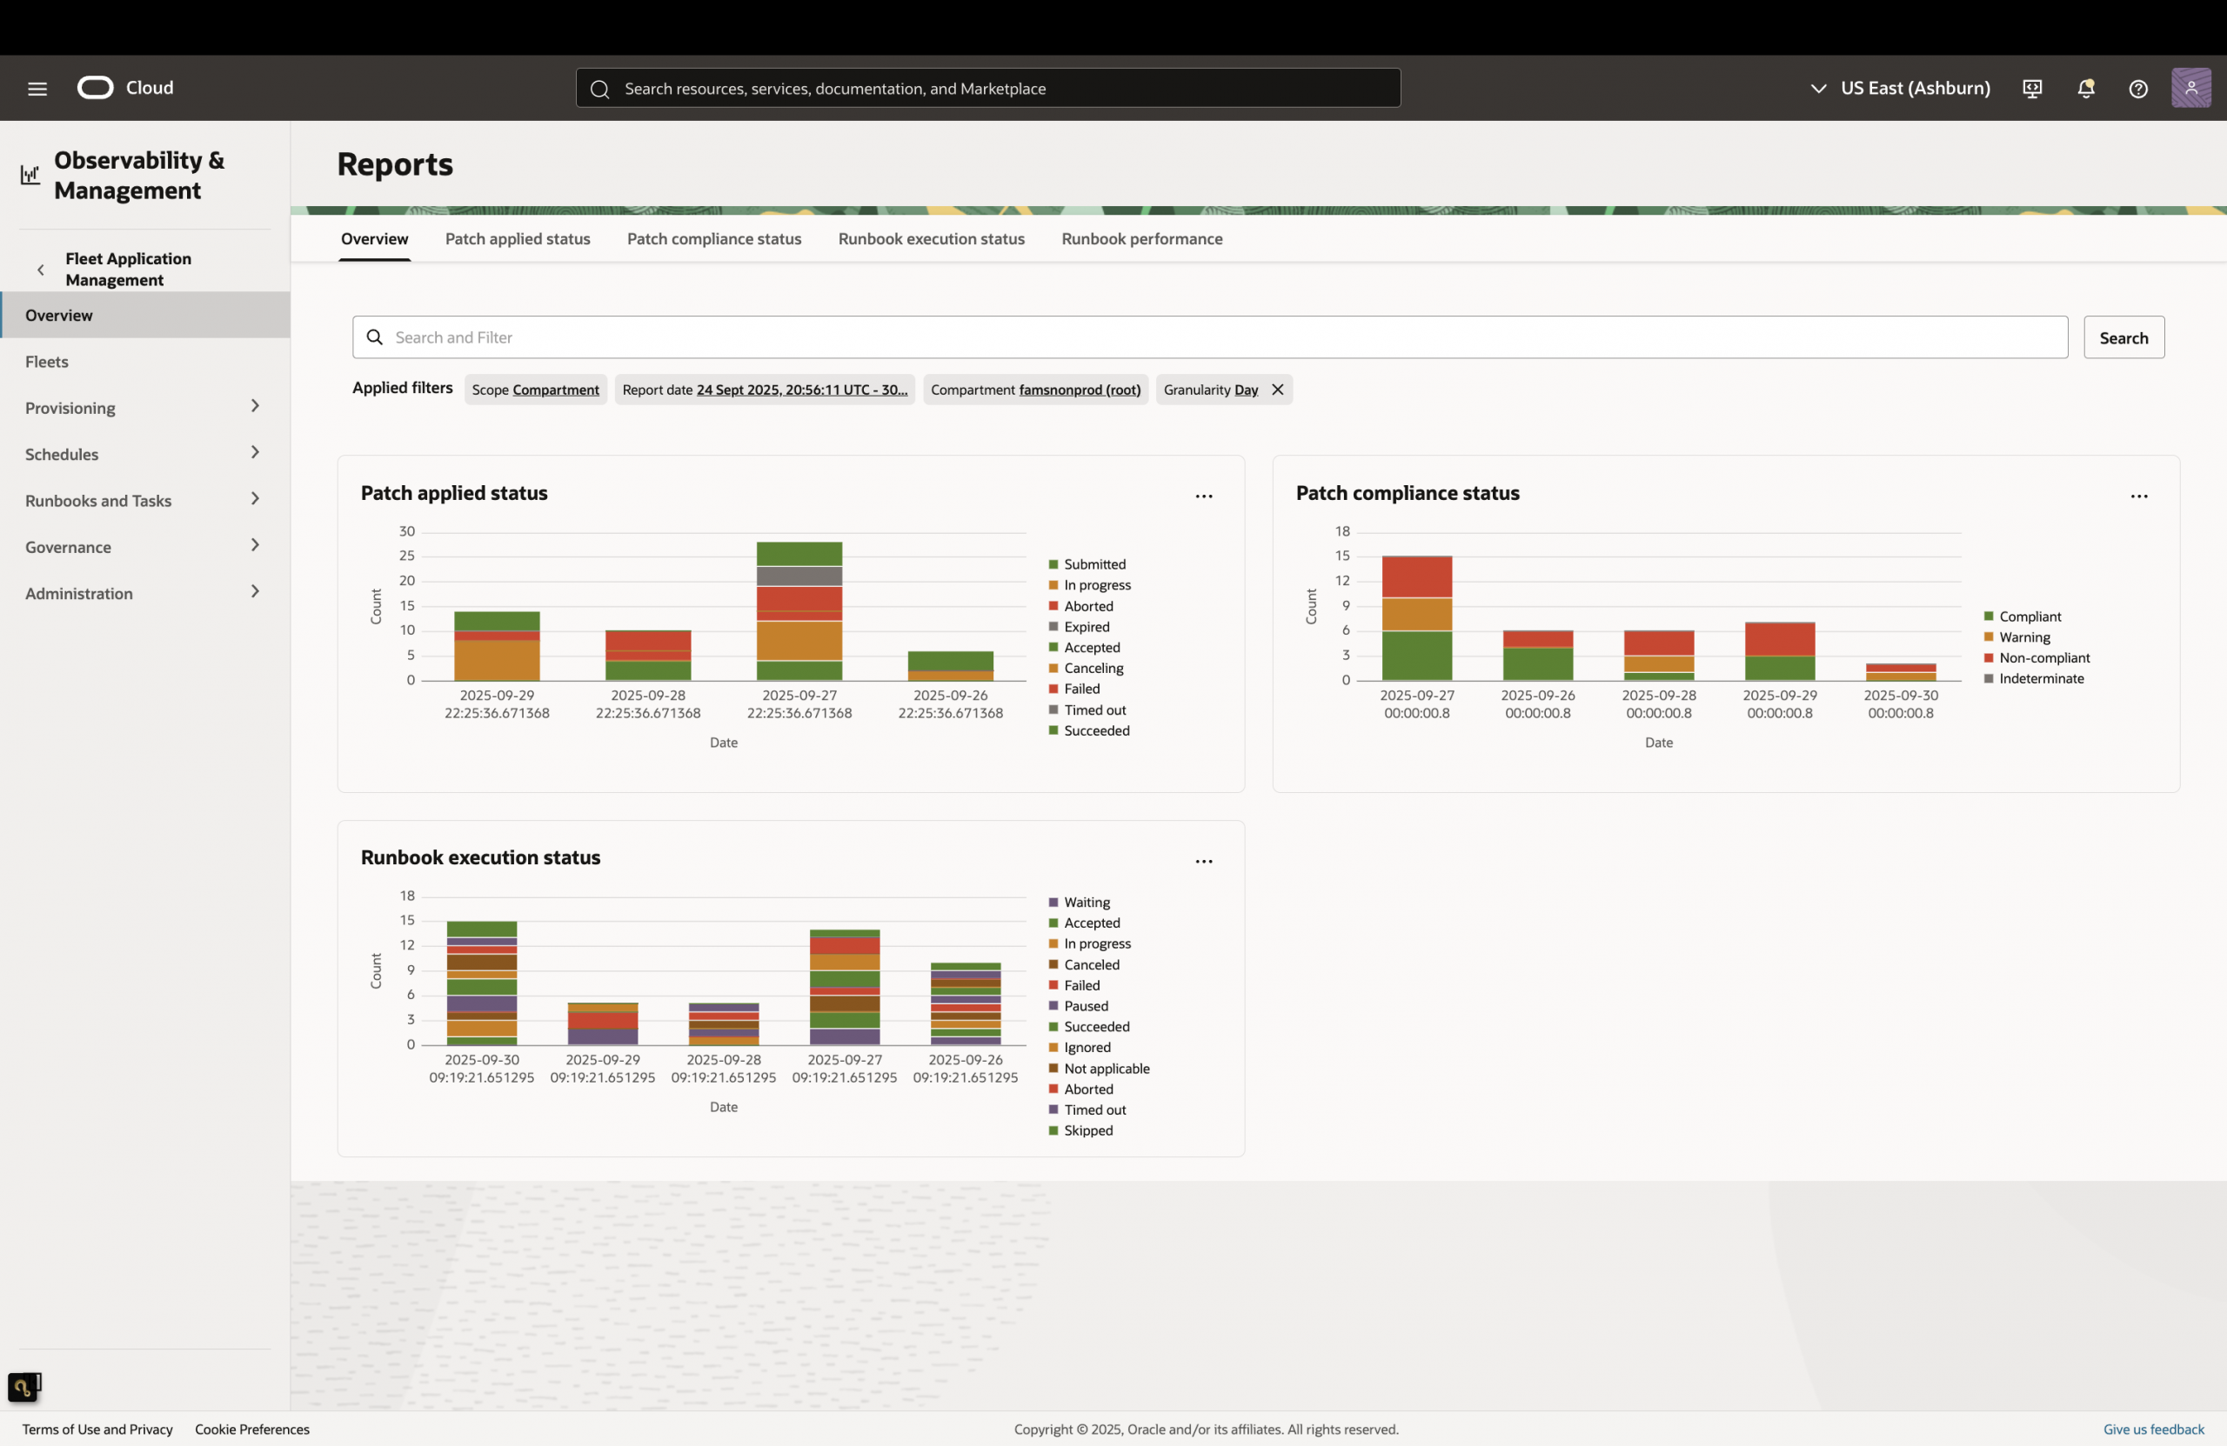Open the navigation hamburger menu

click(x=37, y=88)
